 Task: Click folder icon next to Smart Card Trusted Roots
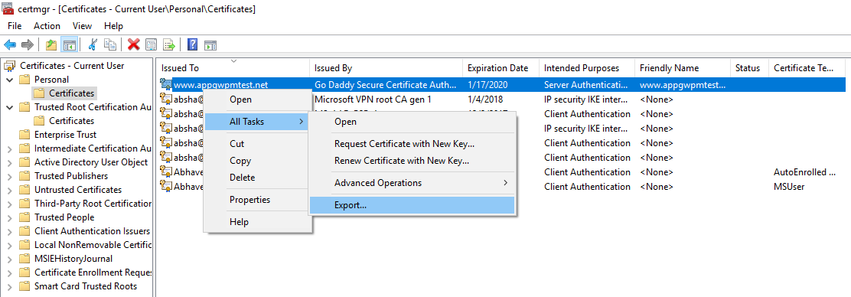pyautogui.click(x=24, y=286)
